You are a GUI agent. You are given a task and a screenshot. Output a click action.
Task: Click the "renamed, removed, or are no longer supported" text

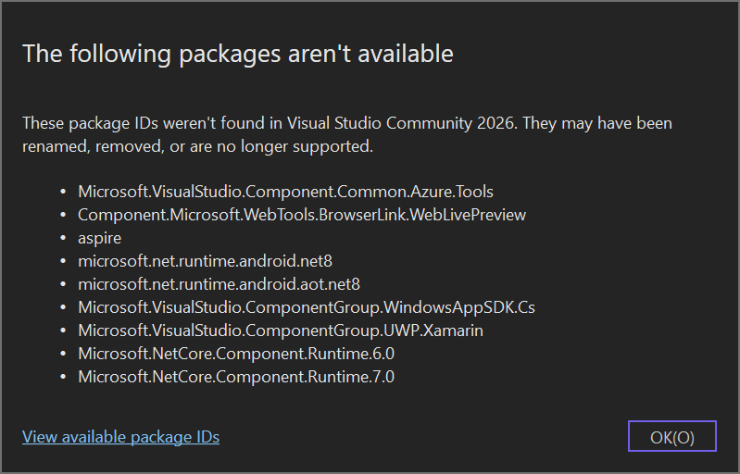[x=197, y=146]
